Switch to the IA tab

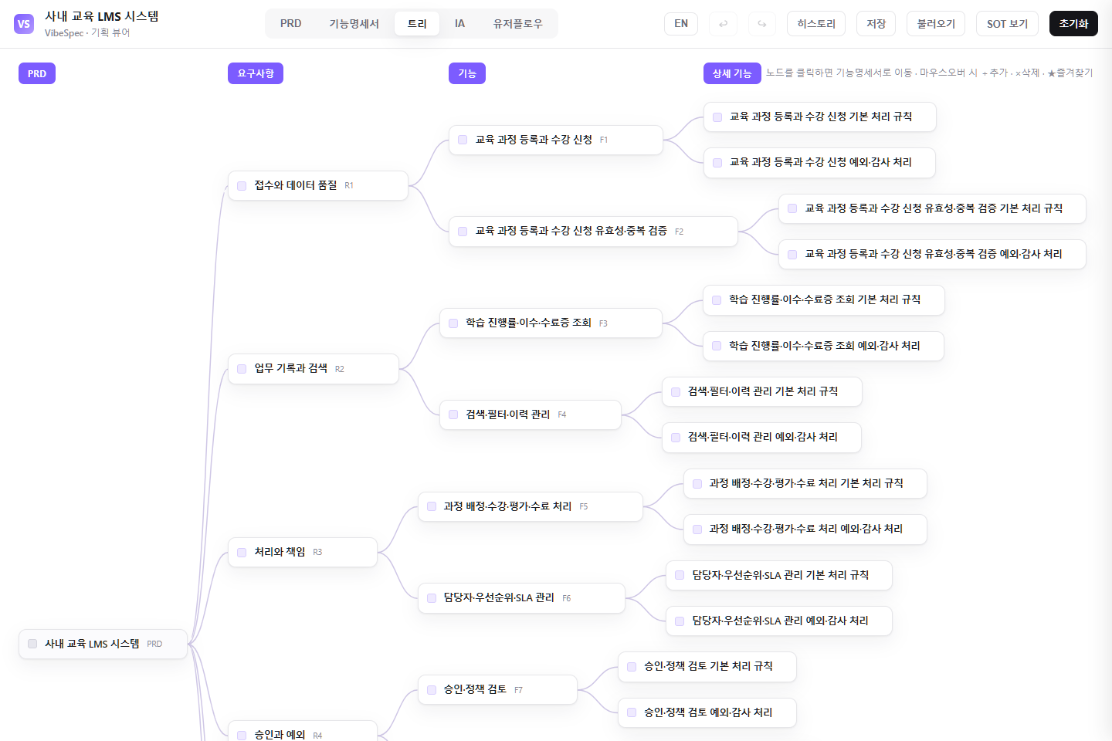(459, 24)
